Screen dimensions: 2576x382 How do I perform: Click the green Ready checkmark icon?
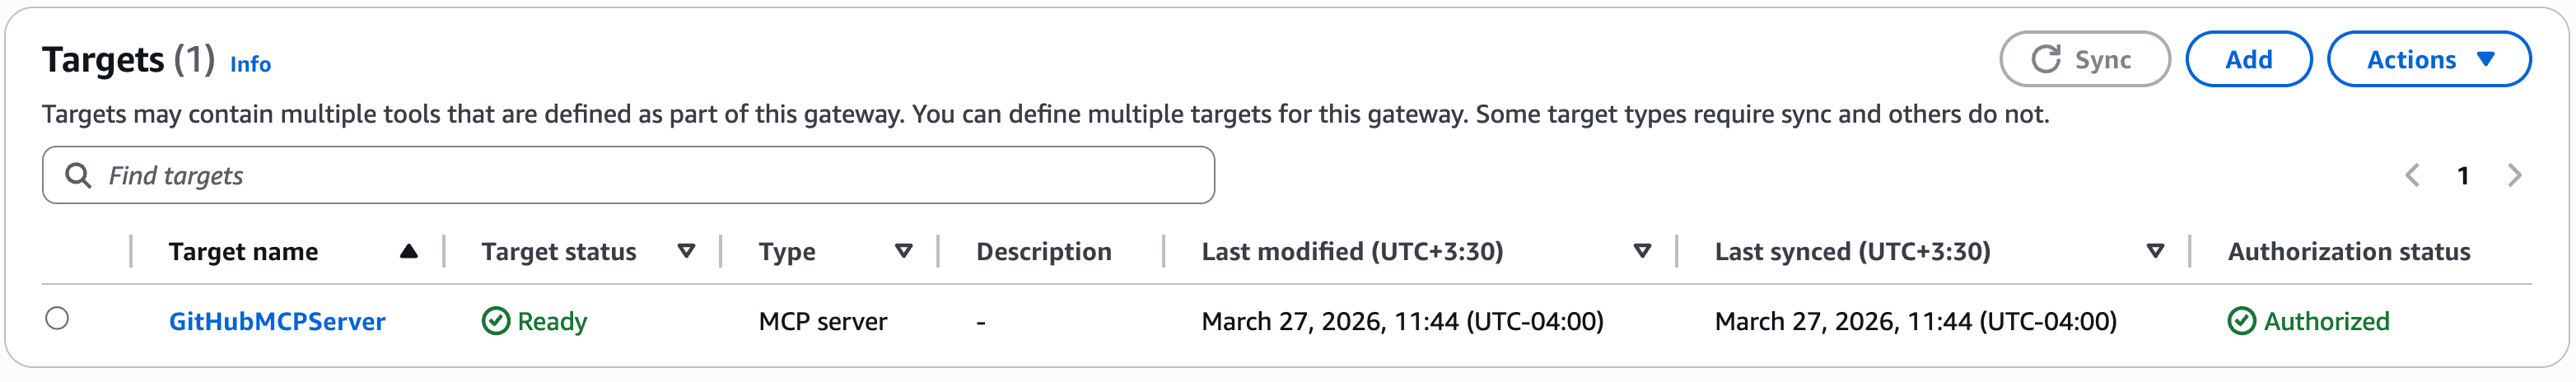[x=496, y=321]
